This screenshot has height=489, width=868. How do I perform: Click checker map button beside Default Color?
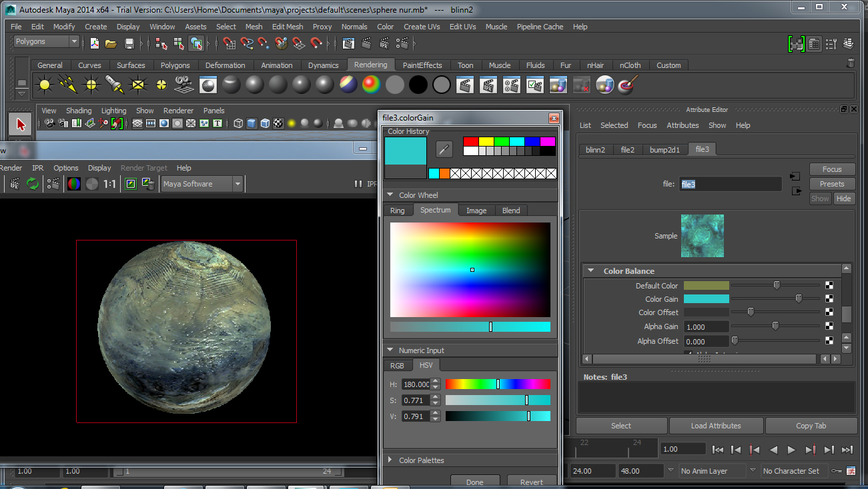point(829,285)
